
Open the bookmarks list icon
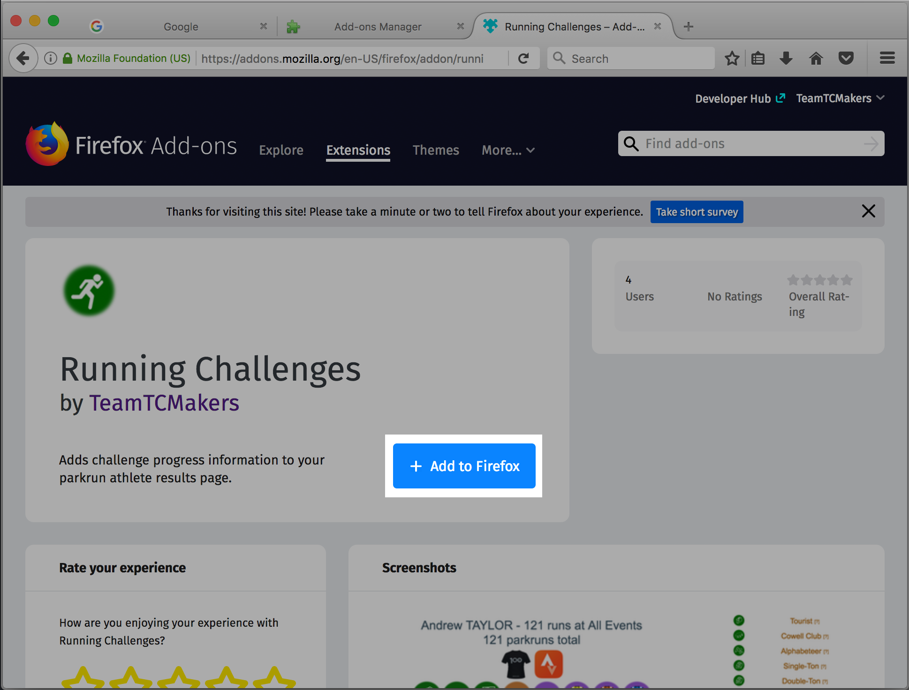point(758,59)
